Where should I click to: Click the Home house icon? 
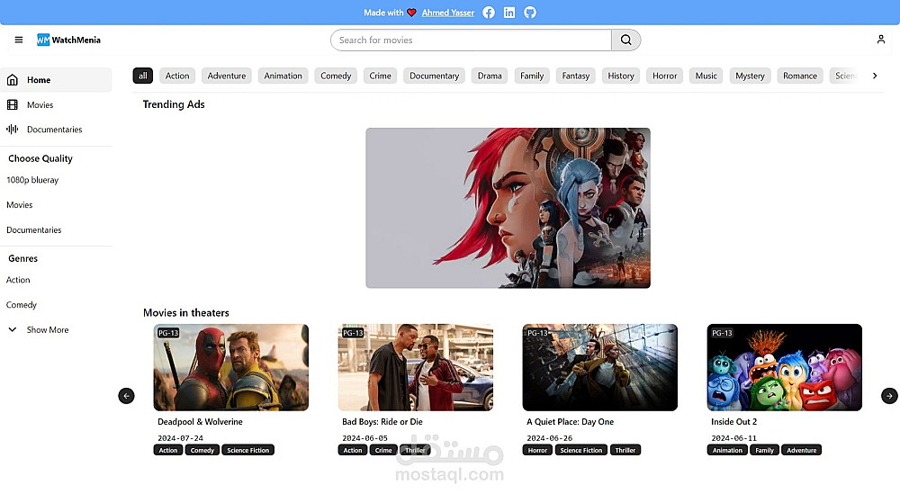click(x=12, y=80)
